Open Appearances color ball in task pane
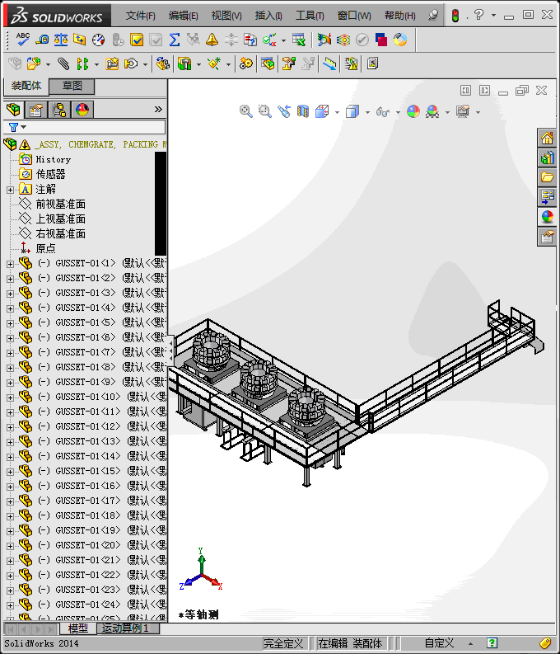 [x=547, y=217]
